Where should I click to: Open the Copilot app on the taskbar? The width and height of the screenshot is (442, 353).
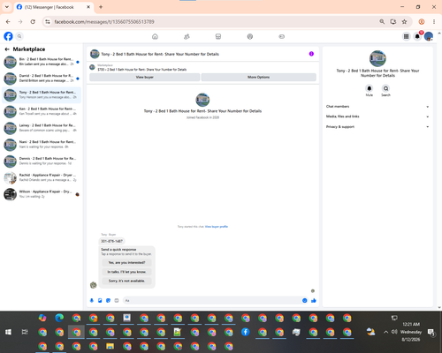[x=42, y=318]
